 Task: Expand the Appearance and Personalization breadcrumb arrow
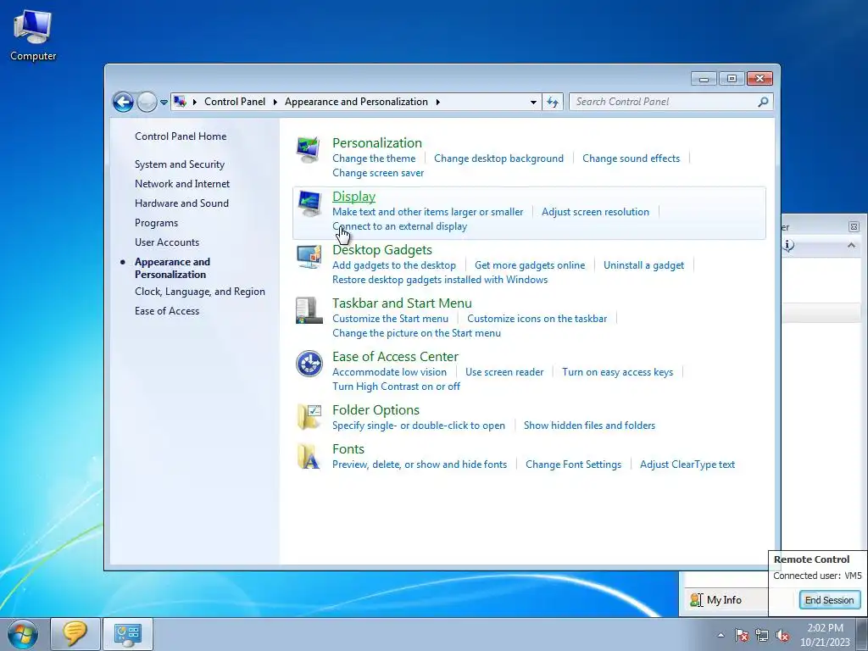click(438, 102)
